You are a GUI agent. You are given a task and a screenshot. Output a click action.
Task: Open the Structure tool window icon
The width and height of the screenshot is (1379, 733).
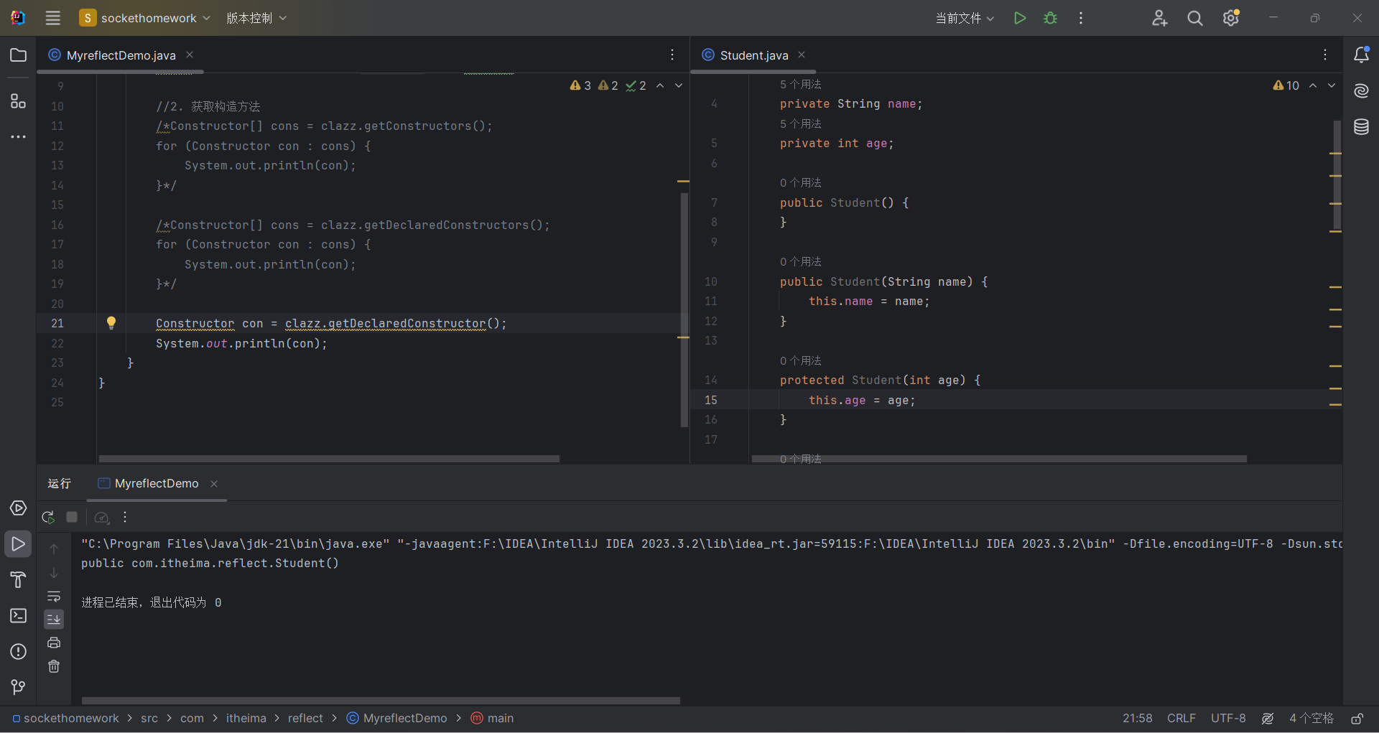tap(19, 101)
